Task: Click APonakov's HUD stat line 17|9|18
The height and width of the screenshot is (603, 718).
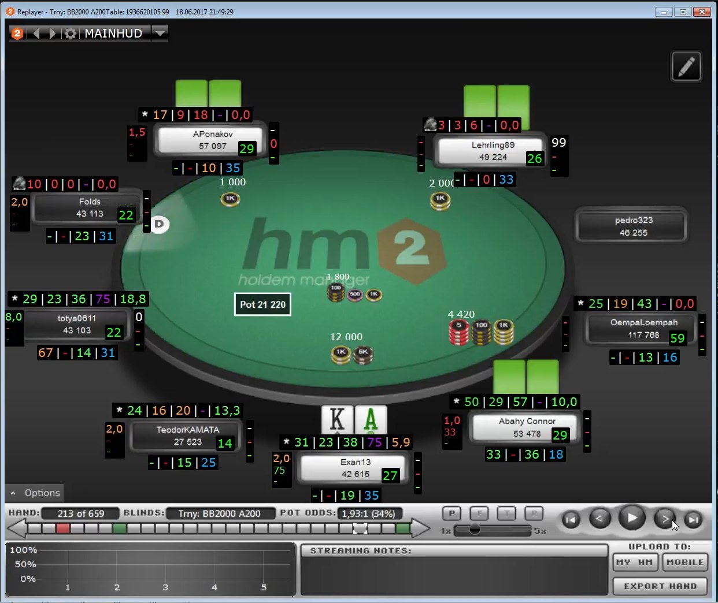Action: [195, 114]
